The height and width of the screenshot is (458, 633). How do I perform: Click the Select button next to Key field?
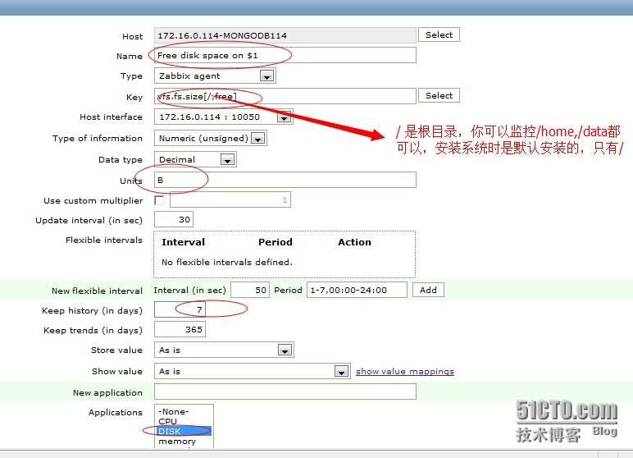[x=439, y=95]
